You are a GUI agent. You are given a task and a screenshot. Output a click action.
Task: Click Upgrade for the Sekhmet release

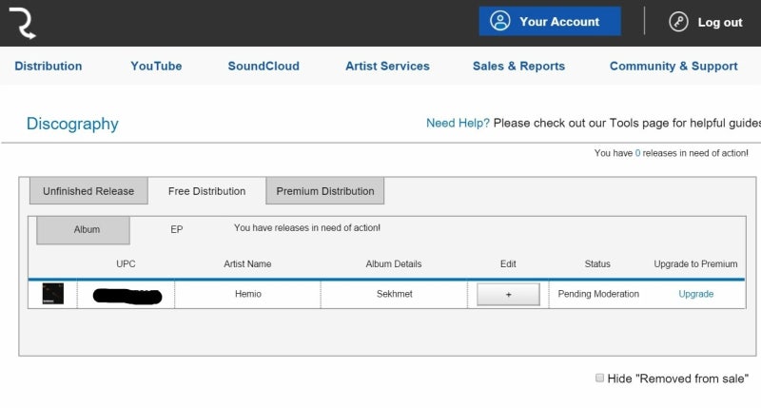(696, 294)
